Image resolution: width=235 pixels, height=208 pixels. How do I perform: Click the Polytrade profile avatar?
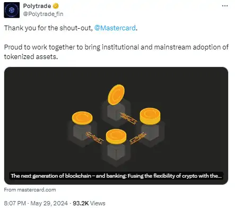click(12, 10)
